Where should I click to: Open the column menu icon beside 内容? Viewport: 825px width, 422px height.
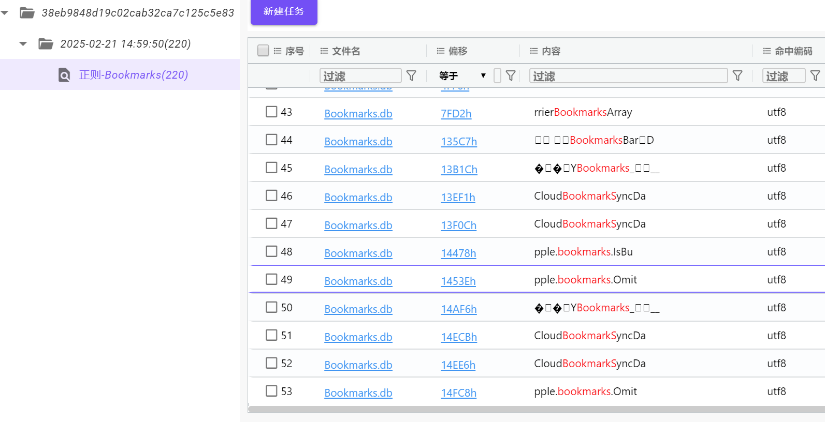534,51
